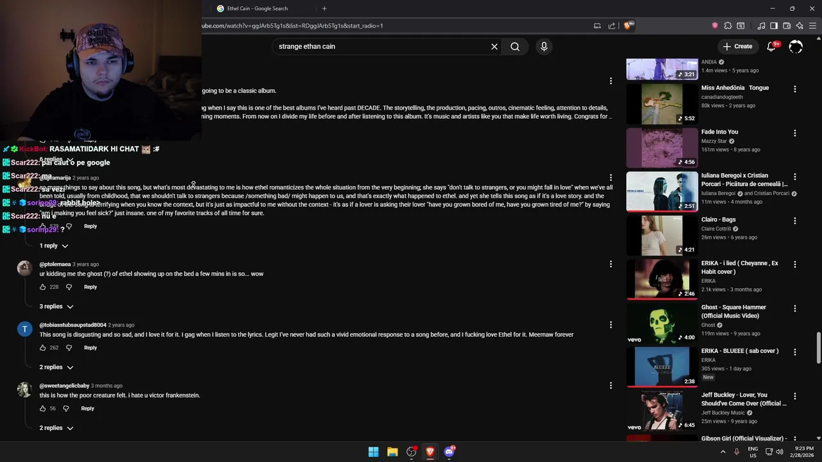Open options for Miss Anhedonia Tongue video
The height and width of the screenshot is (462, 822).
[x=795, y=89]
